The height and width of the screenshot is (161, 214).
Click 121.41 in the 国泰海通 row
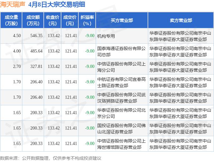coord(71,51)
